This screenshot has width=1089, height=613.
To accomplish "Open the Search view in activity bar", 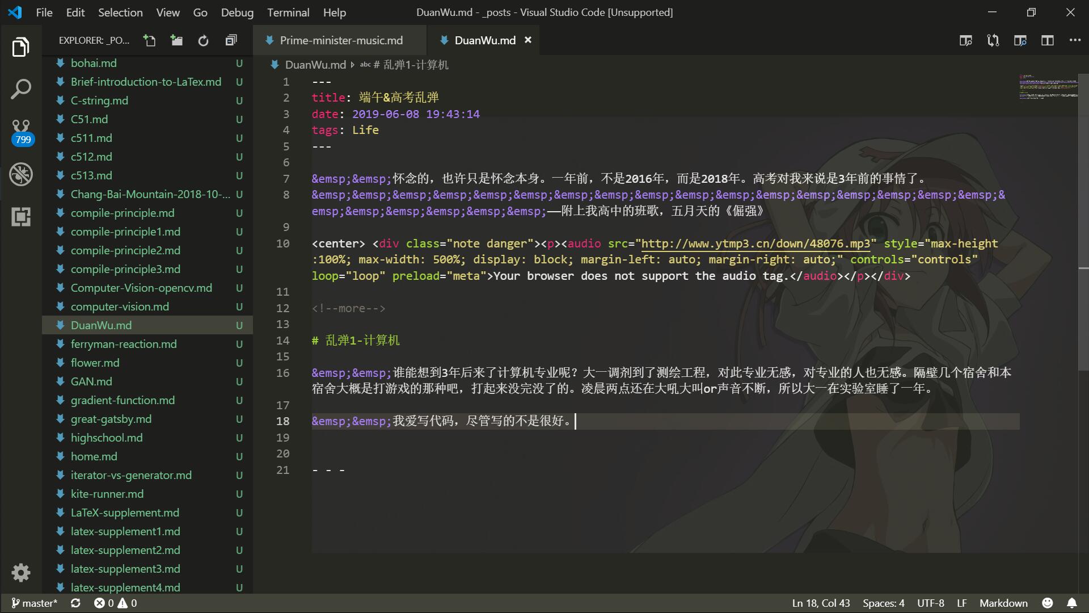I will pyautogui.click(x=21, y=89).
